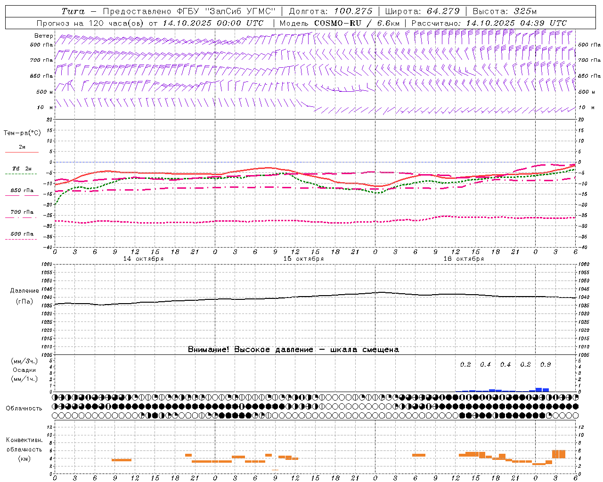603x482 pixels.
Task: Click the precipitation value "0.9"
Action: coord(546,365)
